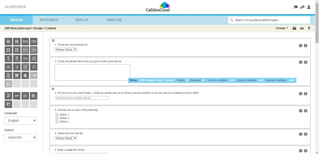
Task: Click the green triangle marker above question 3
Action: pyautogui.click(x=53, y=89)
